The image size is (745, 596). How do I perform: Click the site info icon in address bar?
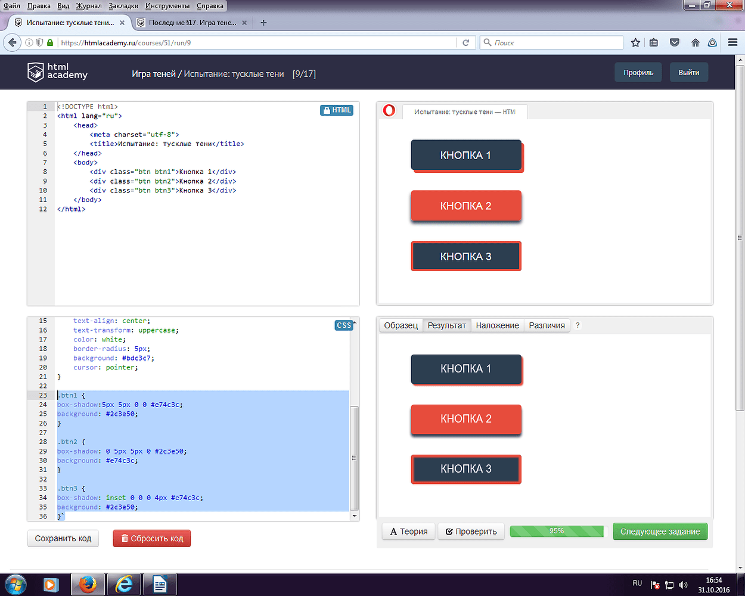coord(29,43)
